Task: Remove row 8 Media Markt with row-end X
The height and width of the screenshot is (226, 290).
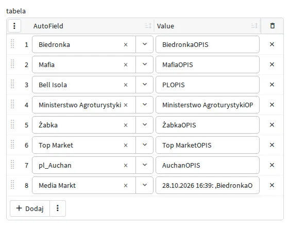Action: point(272,185)
